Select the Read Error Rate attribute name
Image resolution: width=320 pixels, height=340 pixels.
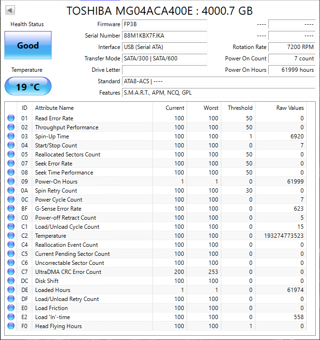pos(54,118)
